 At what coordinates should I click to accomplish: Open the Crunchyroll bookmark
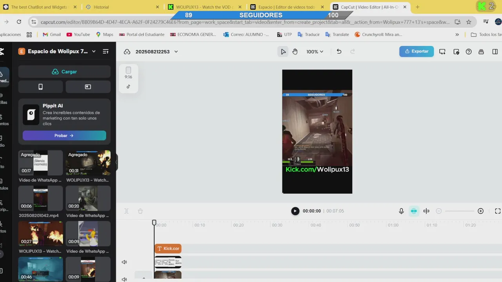pos(378,34)
